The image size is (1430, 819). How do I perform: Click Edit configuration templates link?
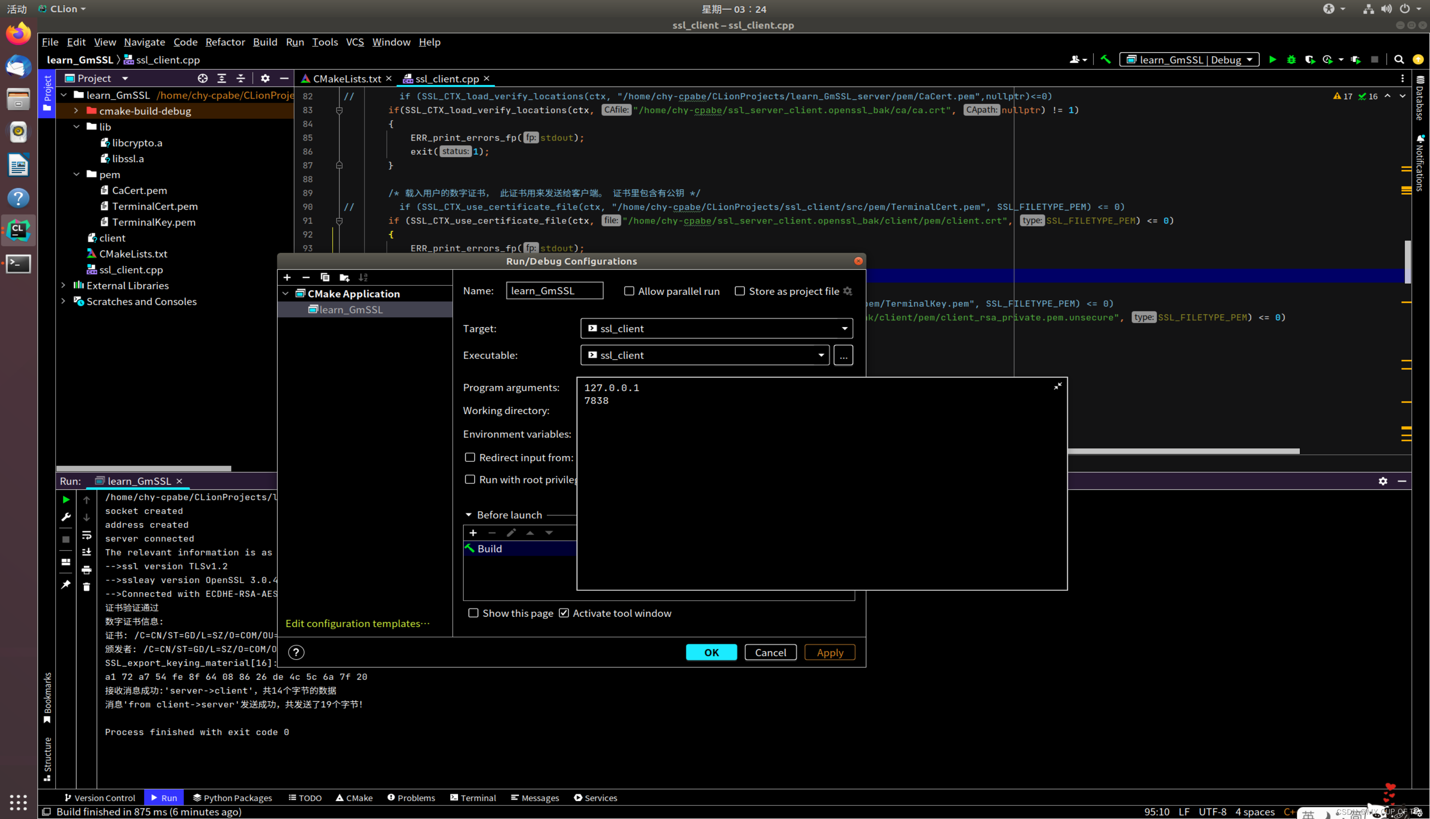pyautogui.click(x=357, y=623)
